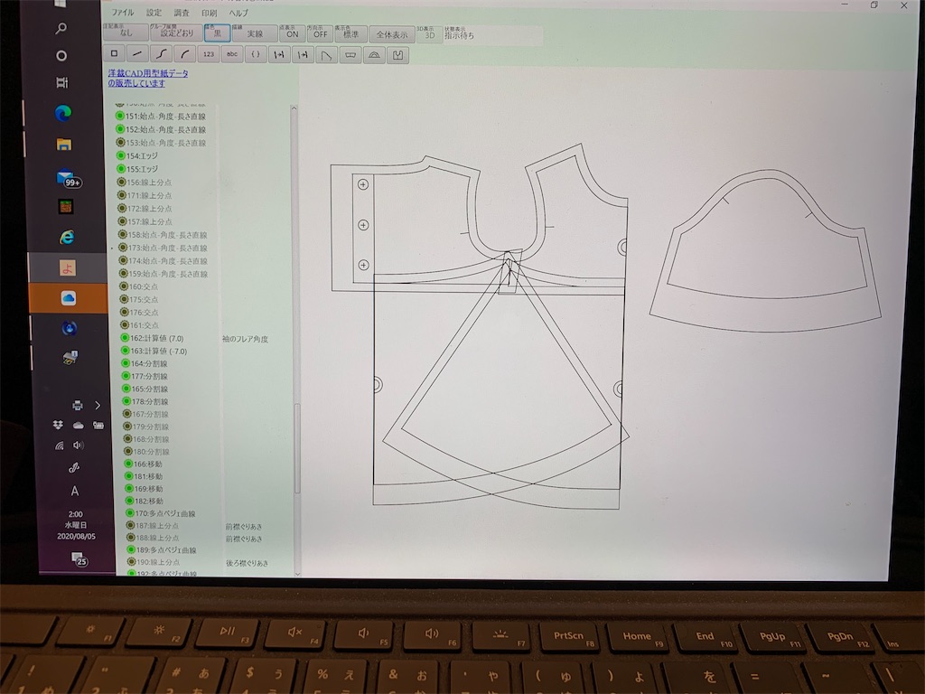Select the first seam-allowance arrow tool
This screenshot has height=694, width=925.
279,55
